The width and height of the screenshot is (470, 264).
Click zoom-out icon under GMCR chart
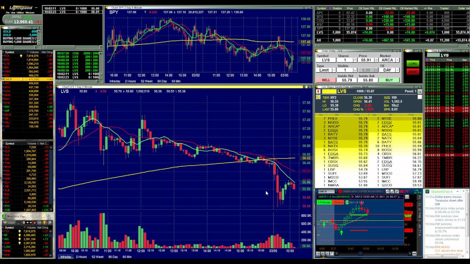tap(327, 253)
